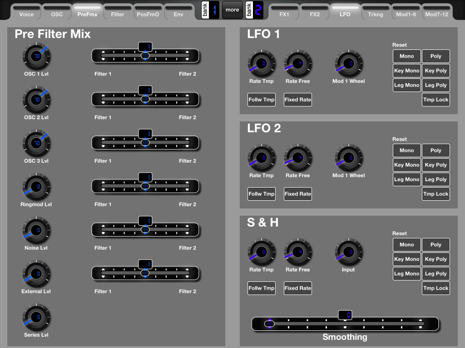Open the Voice tab
465x348 pixels.
[26, 12]
